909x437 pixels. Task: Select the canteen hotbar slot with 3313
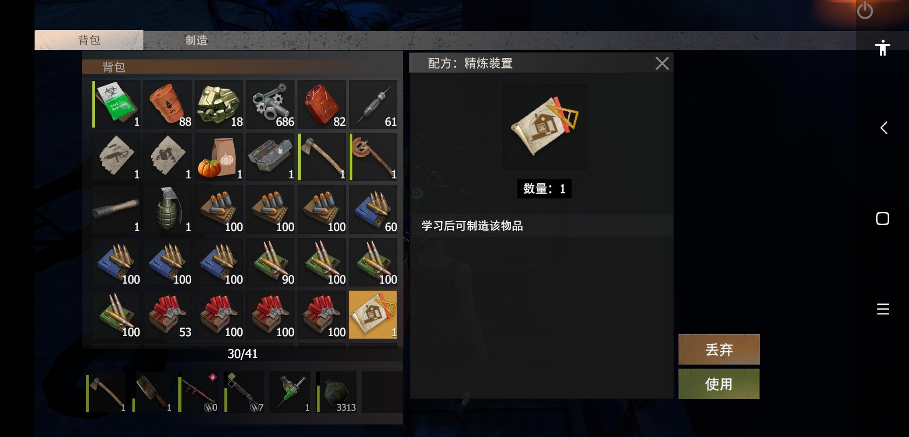336,392
